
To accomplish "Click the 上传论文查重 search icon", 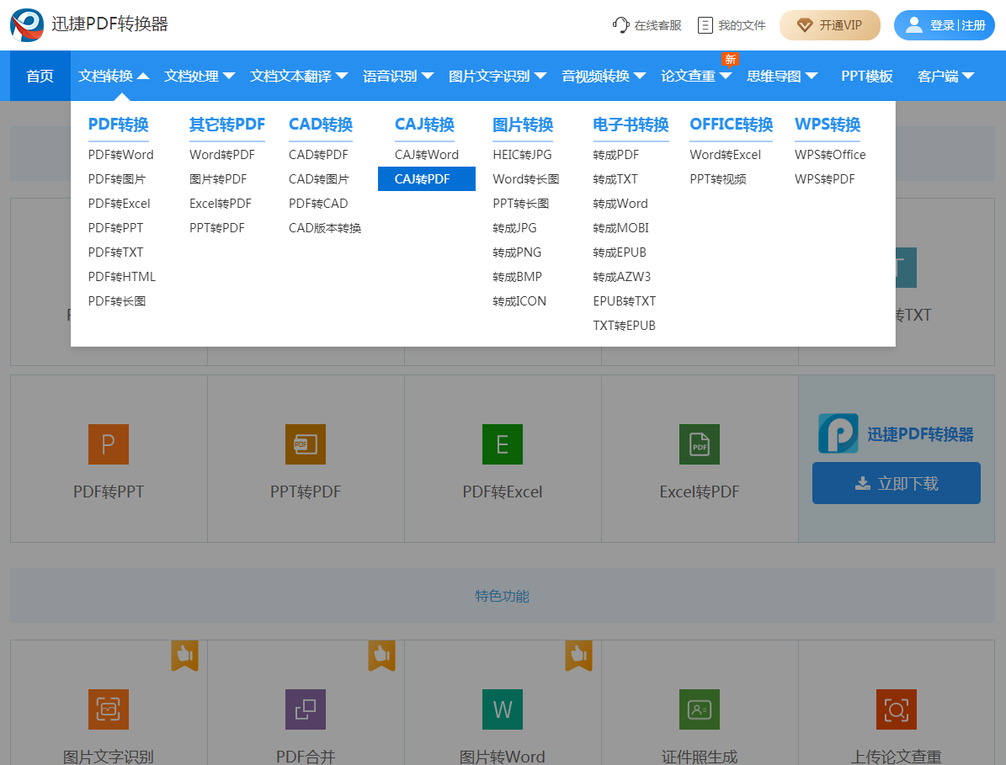I will tap(897, 709).
